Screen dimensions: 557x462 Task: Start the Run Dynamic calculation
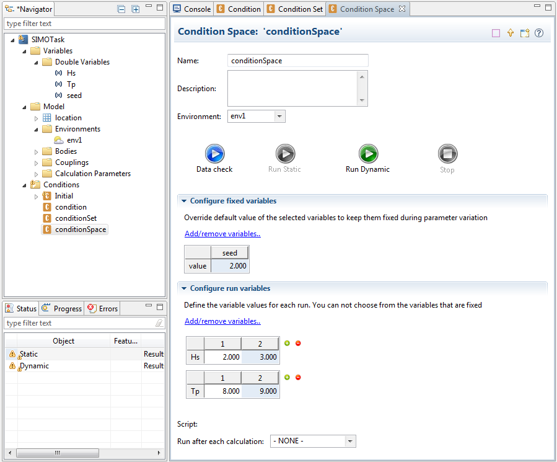368,154
